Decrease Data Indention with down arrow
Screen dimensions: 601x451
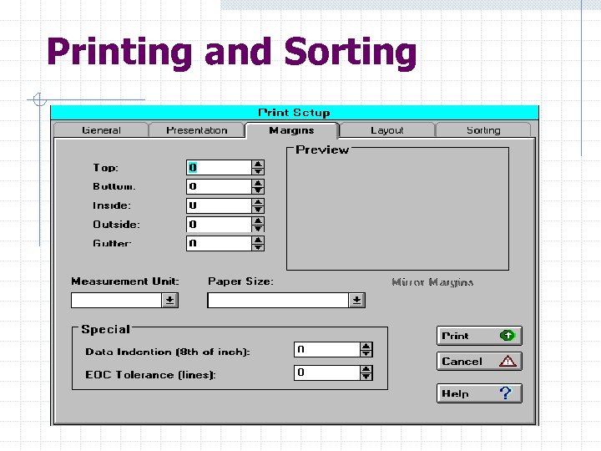[x=366, y=353]
